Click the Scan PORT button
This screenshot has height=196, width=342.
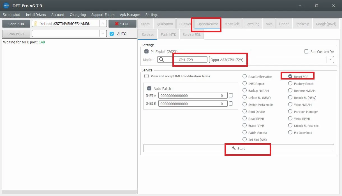coord(16,34)
